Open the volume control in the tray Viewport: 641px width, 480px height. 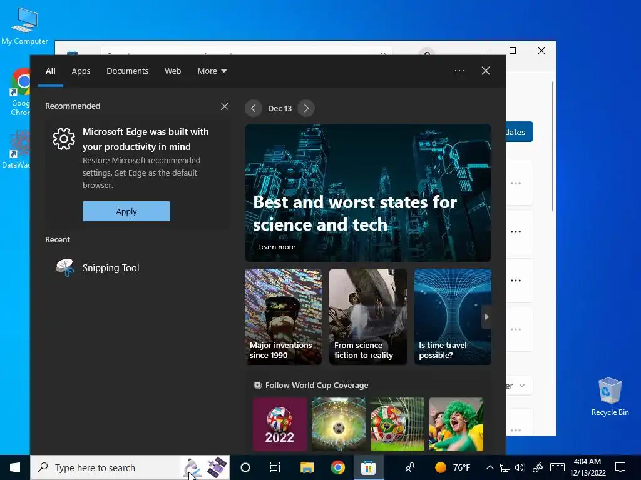click(520, 467)
